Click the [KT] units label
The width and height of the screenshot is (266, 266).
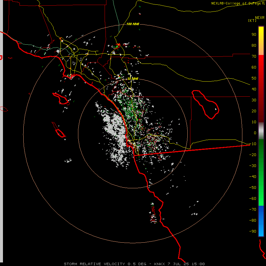pos(252,20)
